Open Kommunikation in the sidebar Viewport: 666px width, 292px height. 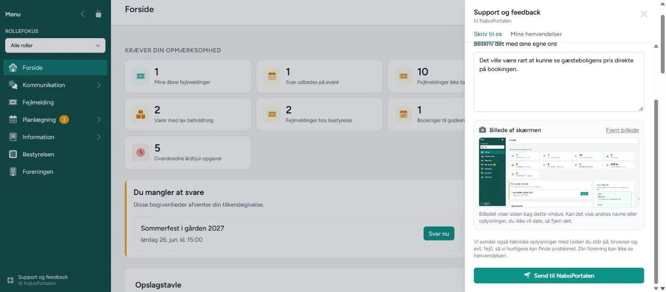pyautogui.click(x=43, y=85)
